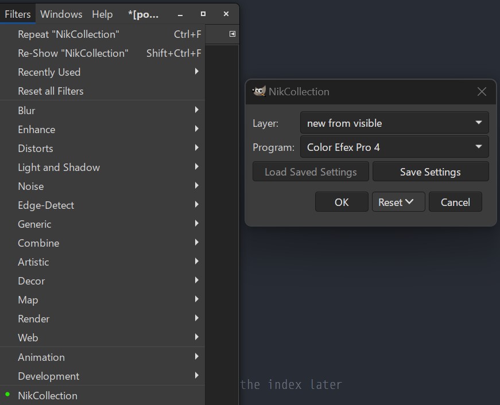
Task: Close the NikCollection dialog
Action: click(x=482, y=92)
